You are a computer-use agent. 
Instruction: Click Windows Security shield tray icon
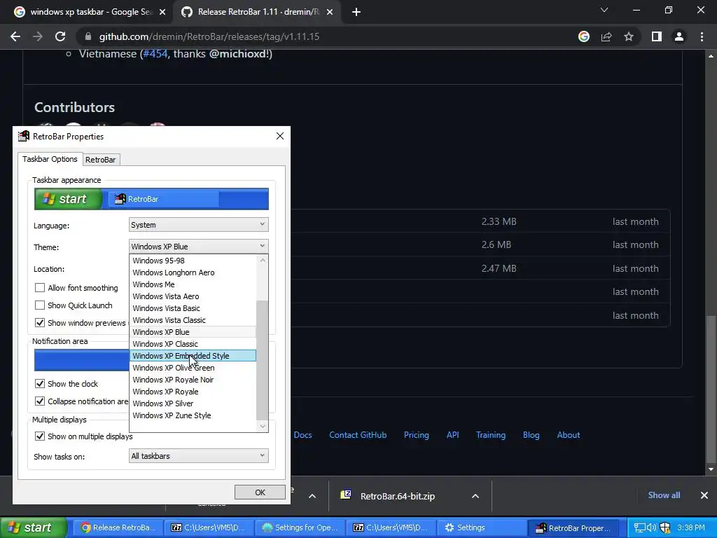[665, 527]
